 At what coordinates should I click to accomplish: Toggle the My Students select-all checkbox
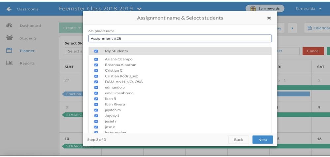pyautogui.click(x=96, y=51)
